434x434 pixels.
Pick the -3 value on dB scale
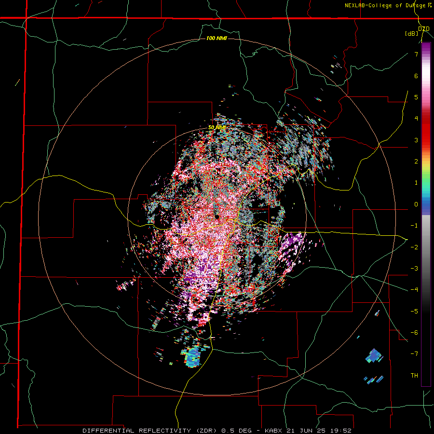pos(414,268)
